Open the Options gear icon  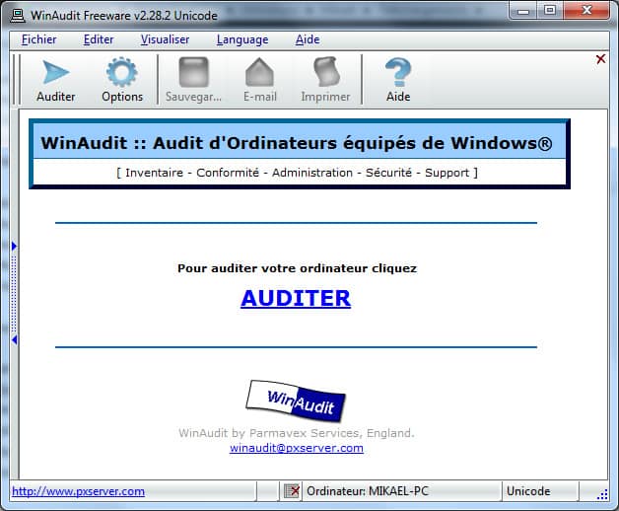click(x=122, y=72)
